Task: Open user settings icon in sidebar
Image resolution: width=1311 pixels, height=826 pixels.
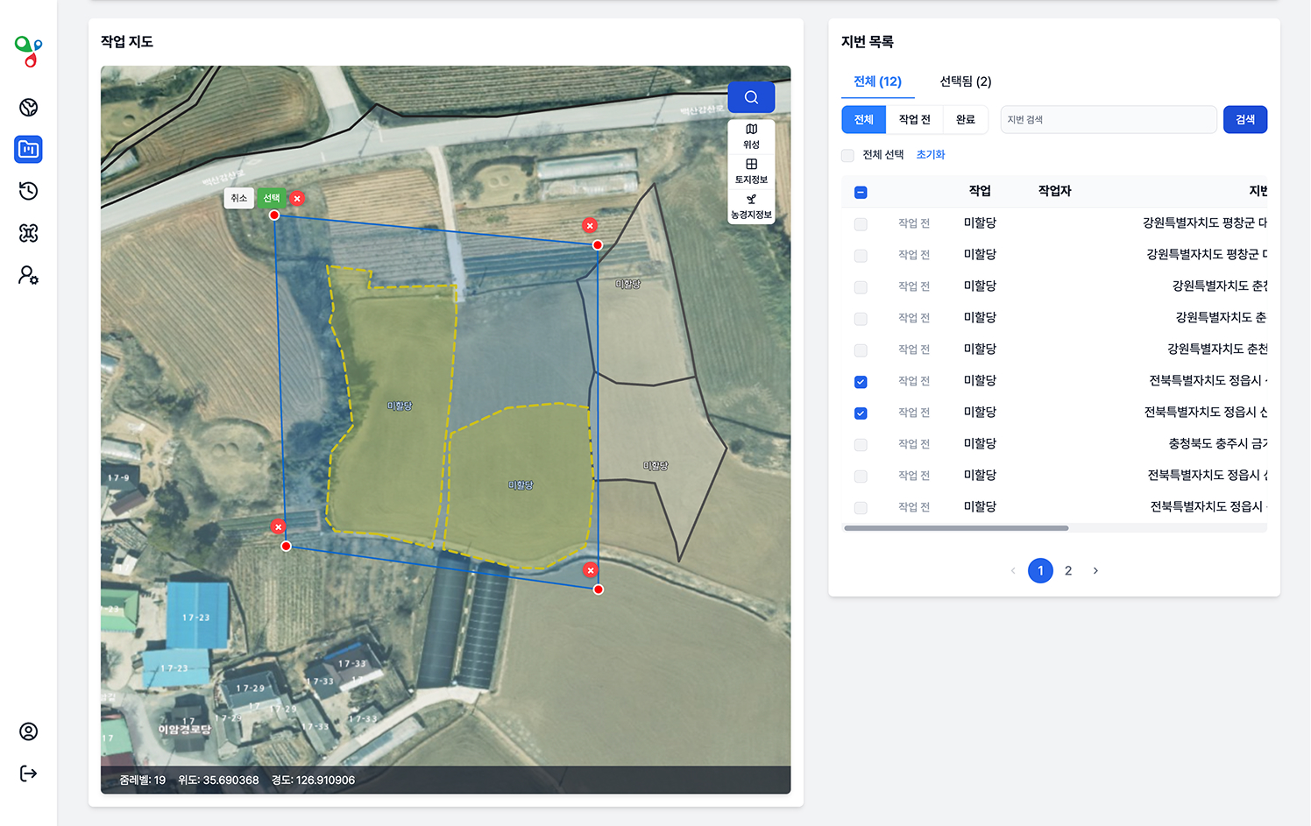Action: pyautogui.click(x=28, y=275)
